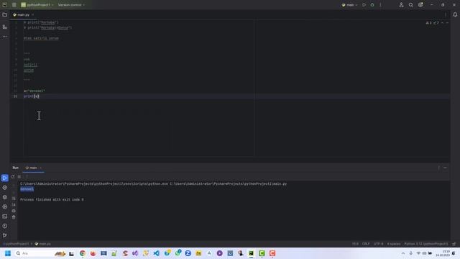The height and width of the screenshot is (259, 460).
Task: Close the main.py editor tab
Action: pyautogui.click(x=32, y=14)
